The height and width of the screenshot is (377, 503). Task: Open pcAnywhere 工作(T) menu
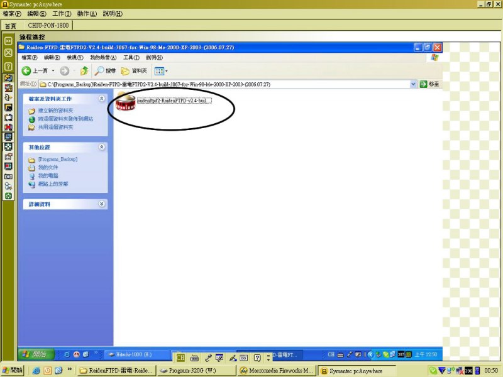click(x=62, y=14)
